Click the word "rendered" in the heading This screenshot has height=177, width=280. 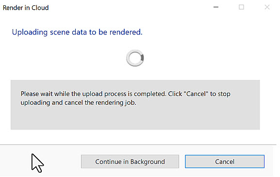pos(126,32)
